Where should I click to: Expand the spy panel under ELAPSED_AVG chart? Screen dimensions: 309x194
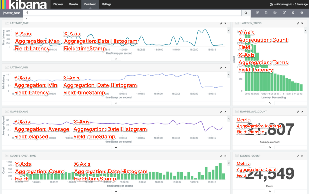coord(116,147)
